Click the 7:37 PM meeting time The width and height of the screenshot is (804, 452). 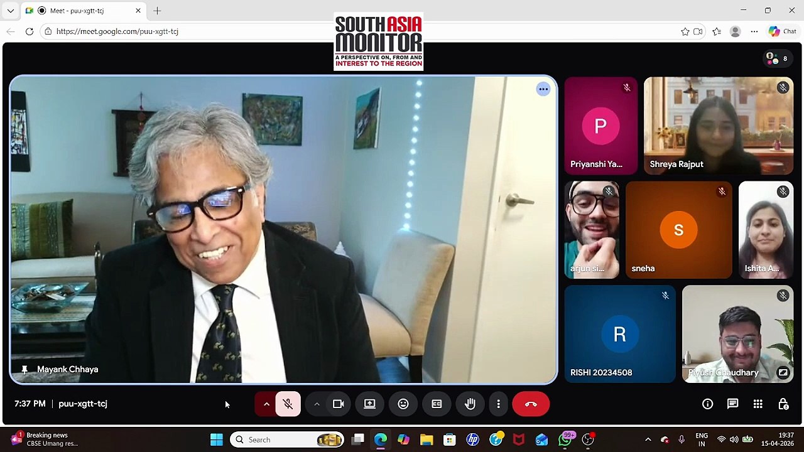pos(30,404)
